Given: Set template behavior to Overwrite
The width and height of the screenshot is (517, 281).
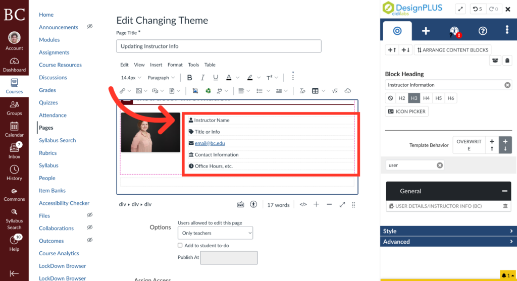Looking at the screenshot, I should 469,145.
